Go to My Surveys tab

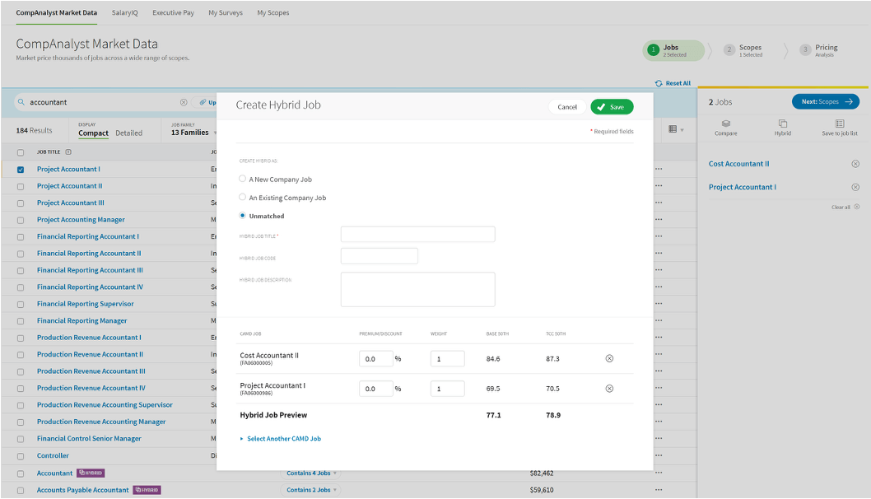pyautogui.click(x=226, y=12)
